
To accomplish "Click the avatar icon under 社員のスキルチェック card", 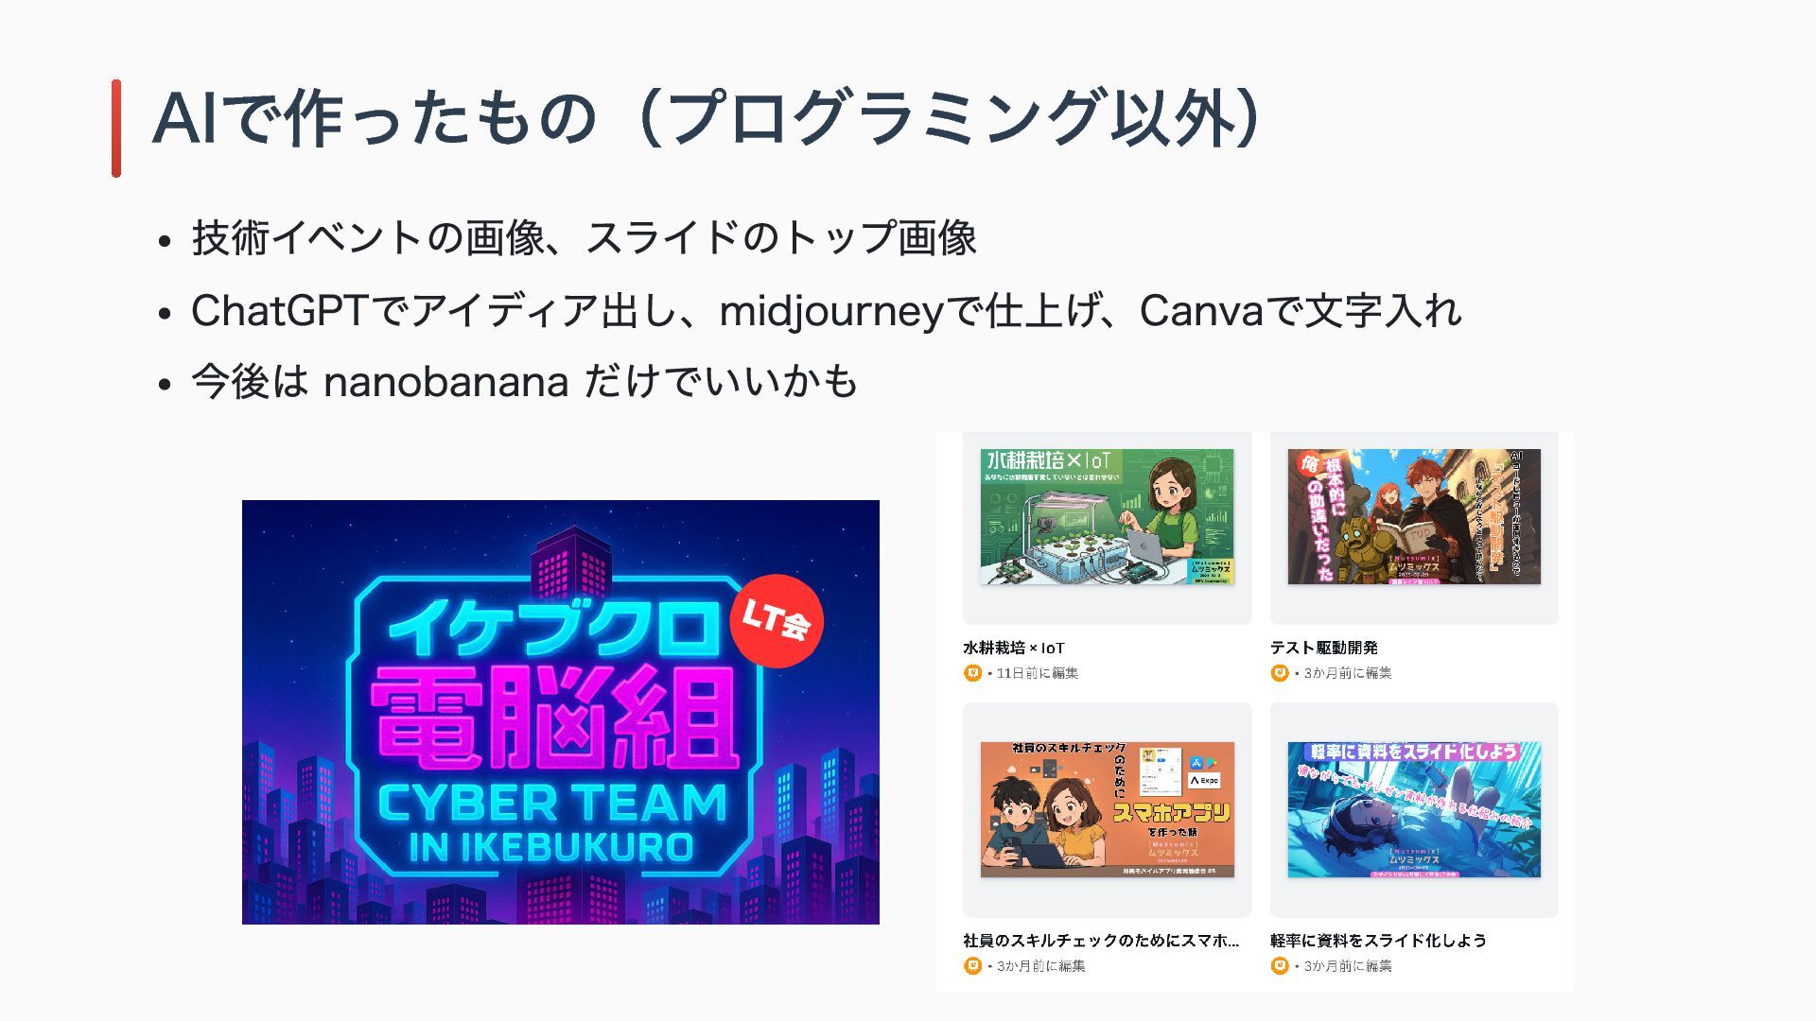I will click(972, 966).
